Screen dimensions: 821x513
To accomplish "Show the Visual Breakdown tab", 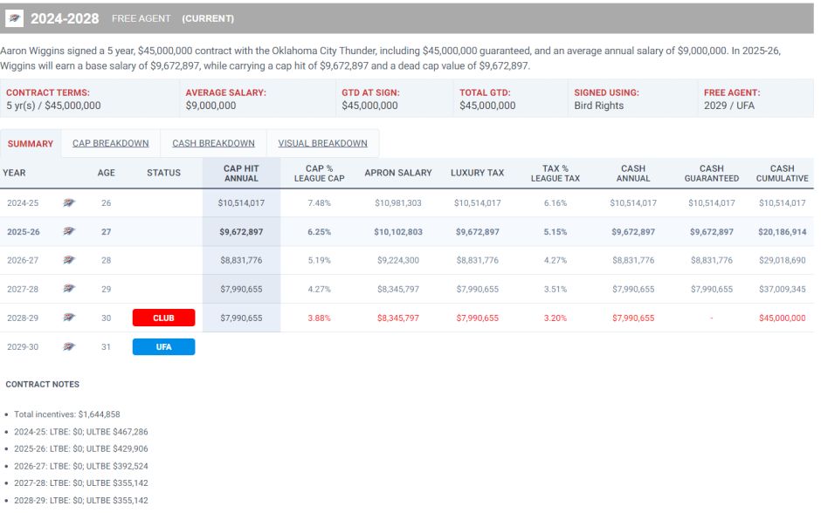I will pyautogui.click(x=322, y=143).
